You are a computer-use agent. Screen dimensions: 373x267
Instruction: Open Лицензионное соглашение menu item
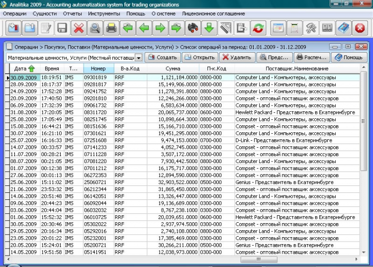(x=213, y=14)
